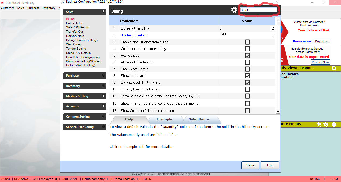Select Transfer Out in sidebar
Viewport: 341px width, 182px height.
tap(75, 32)
